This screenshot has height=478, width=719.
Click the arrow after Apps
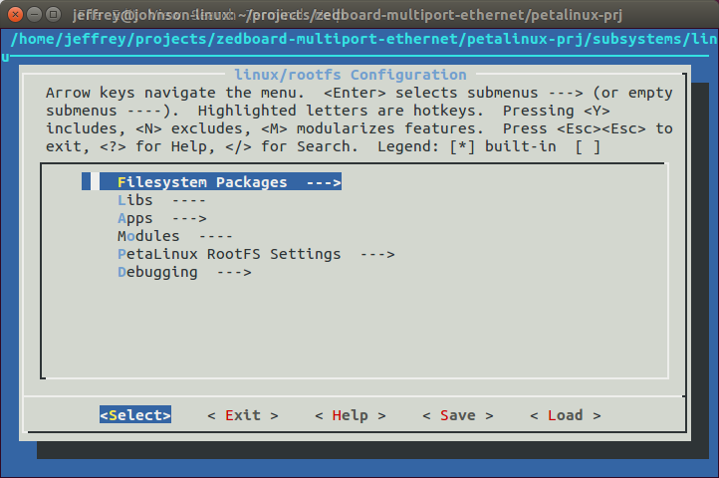point(189,219)
